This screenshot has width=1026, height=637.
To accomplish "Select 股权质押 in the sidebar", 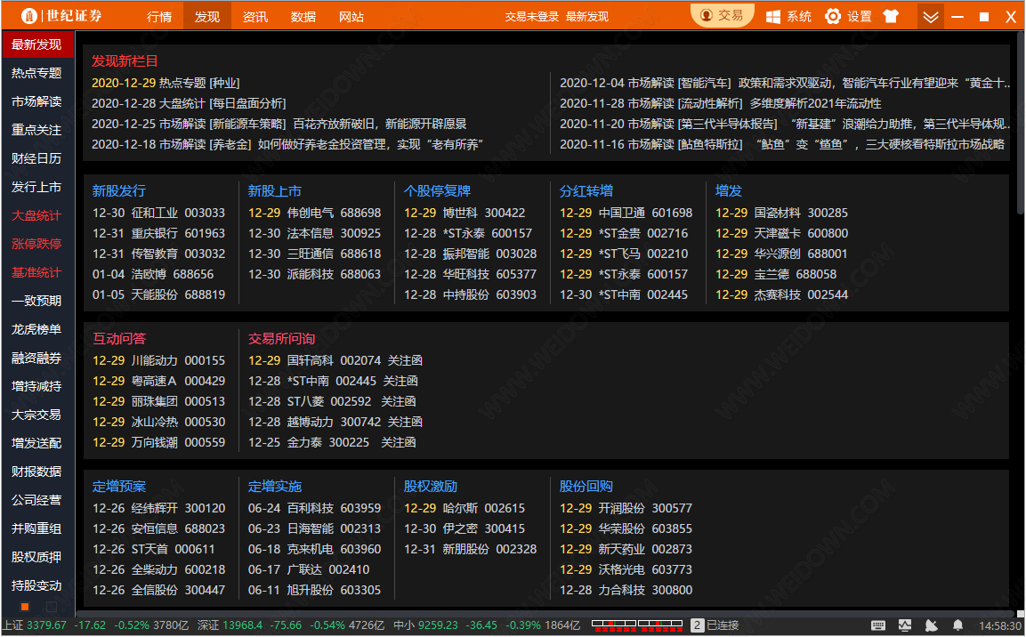I will coord(36,557).
